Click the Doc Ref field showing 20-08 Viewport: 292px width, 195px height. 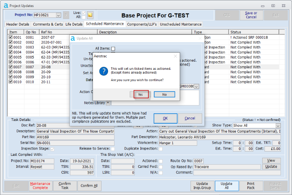click(75, 126)
